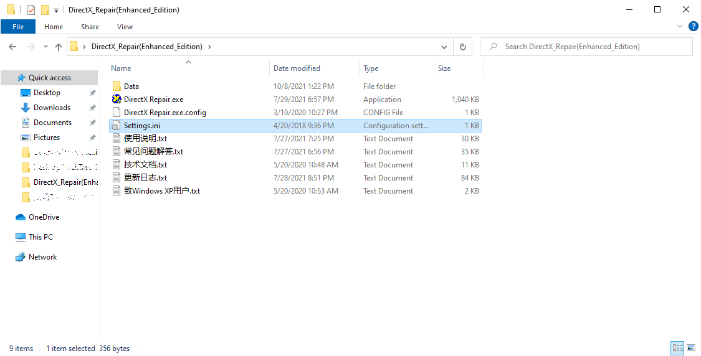Image resolution: width=701 pixels, height=356 pixels.
Task: Select the 使用说明.txt file name
Action: pos(145,138)
